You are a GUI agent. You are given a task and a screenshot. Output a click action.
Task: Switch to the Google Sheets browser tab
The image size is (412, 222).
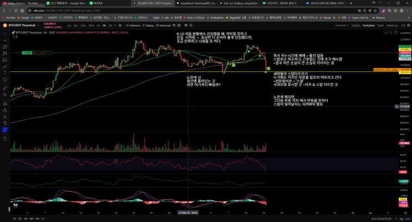pos(65,3)
